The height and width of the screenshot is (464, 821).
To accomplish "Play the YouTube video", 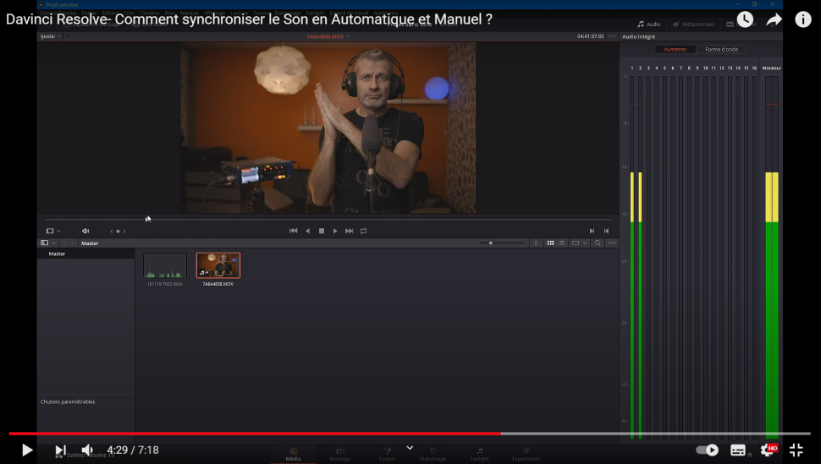I will (x=27, y=450).
